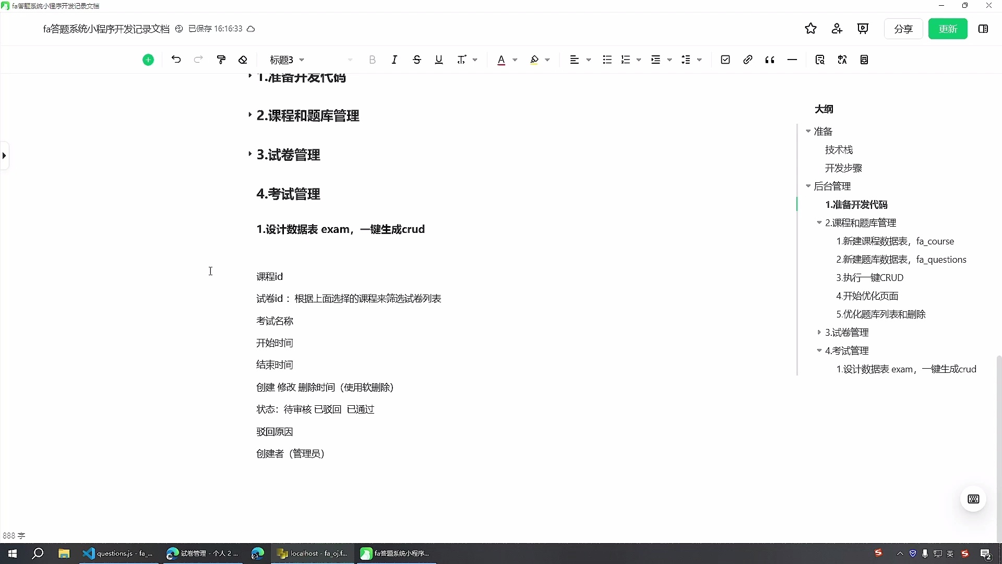Expand the 3.试卷管理 heading in document
This screenshot has width=1002, height=564.
tap(250, 154)
